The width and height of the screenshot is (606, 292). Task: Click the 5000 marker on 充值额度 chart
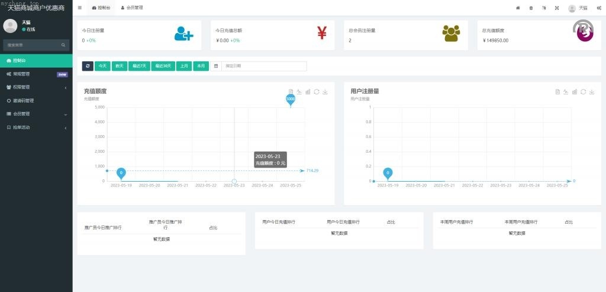point(291,99)
